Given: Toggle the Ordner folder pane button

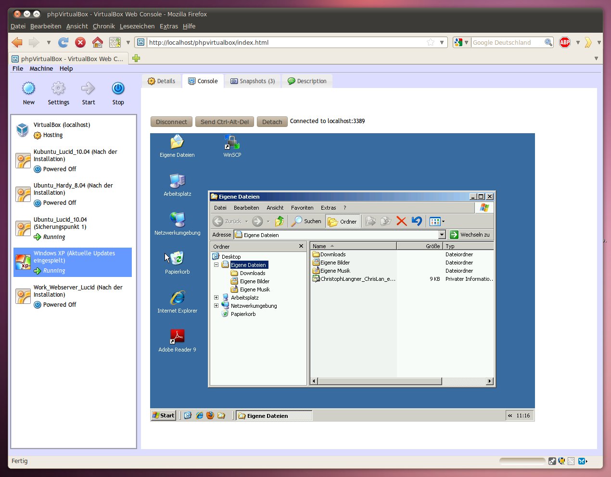Looking at the screenshot, I should (x=343, y=221).
